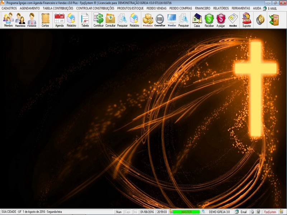The image size is (287, 215).
Task: Minimize the program window
Action: point(268,3)
